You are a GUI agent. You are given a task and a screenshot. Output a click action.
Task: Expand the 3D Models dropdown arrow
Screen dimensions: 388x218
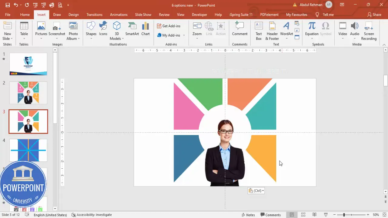click(123, 38)
